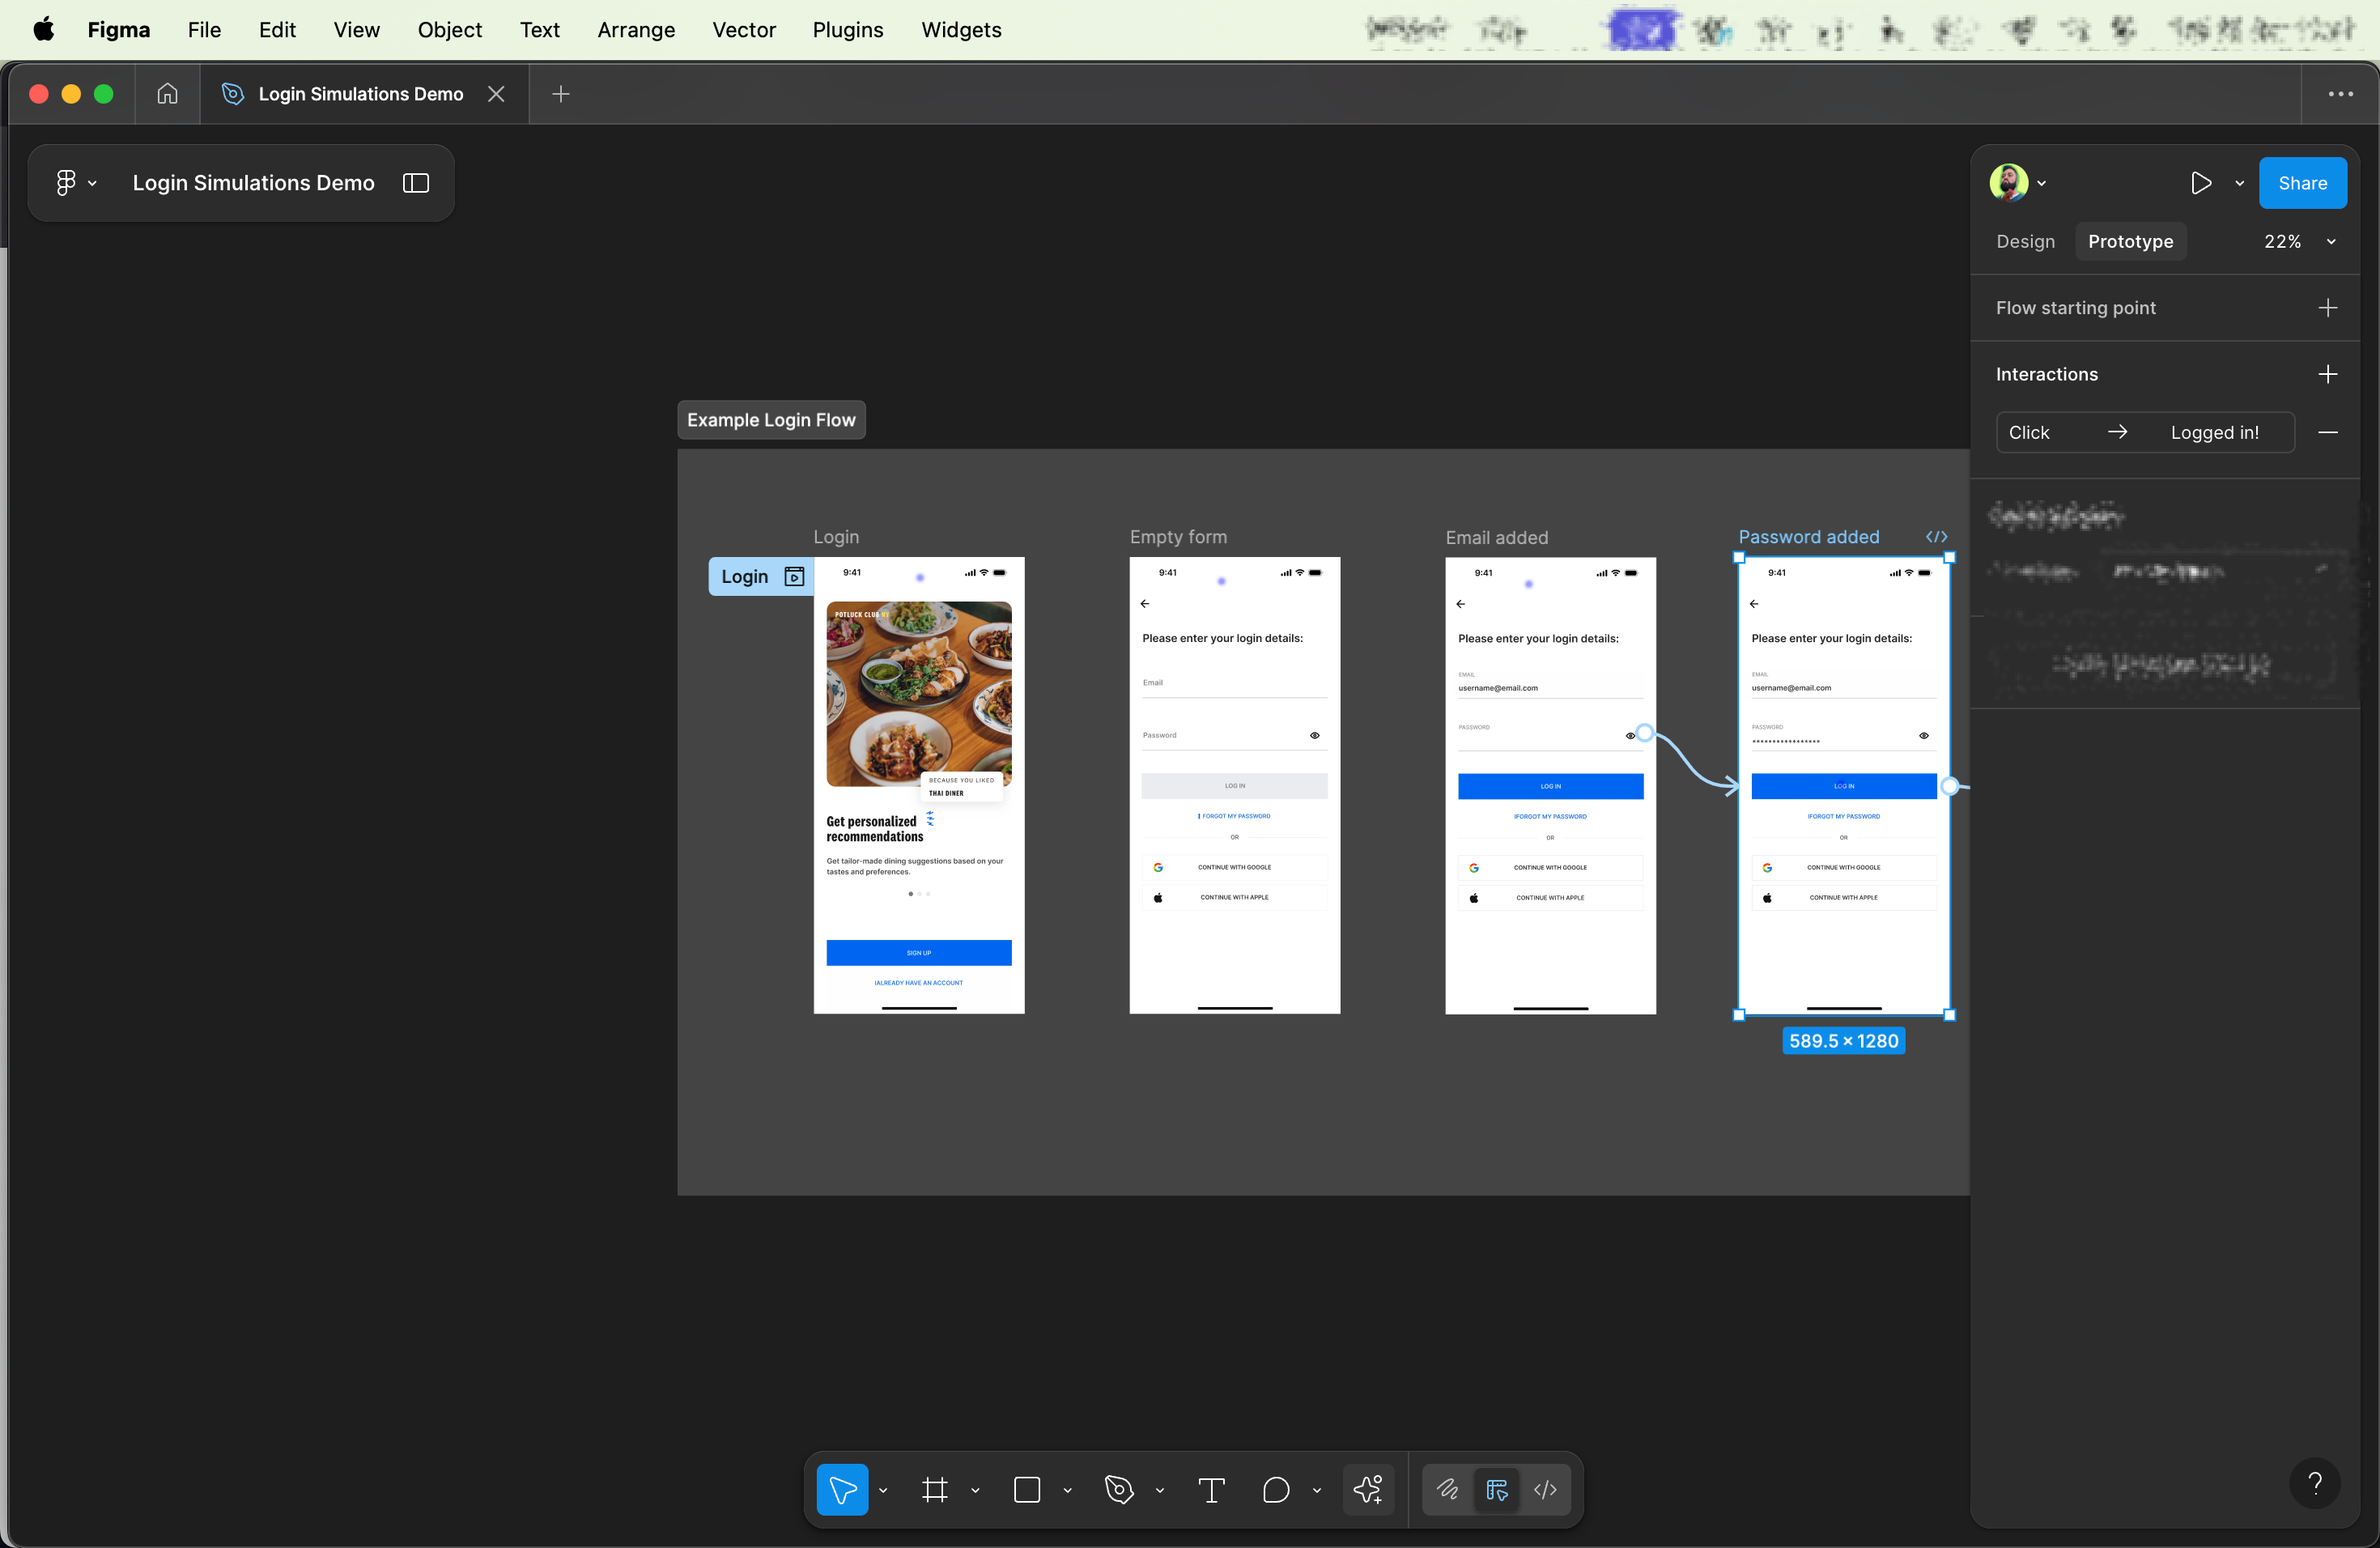The image size is (2380, 1548).
Task: Click the Login flow starting point badge
Action: click(x=760, y=576)
